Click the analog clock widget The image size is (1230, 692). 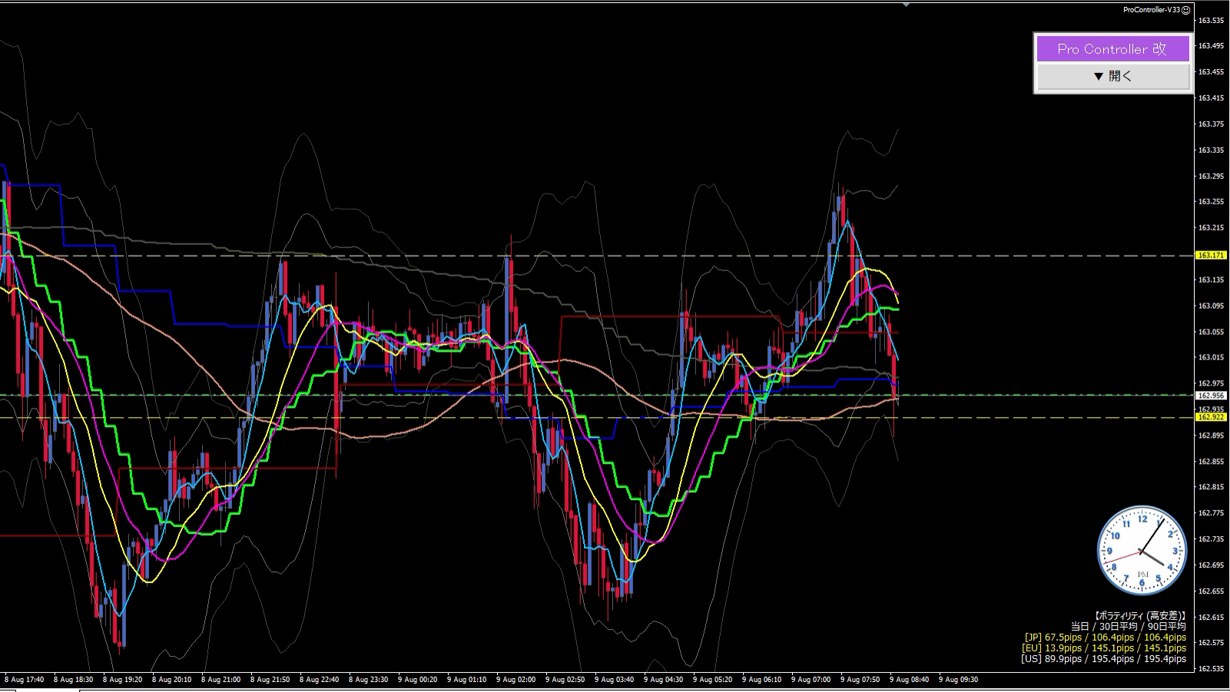click(x=1142, y=550)
